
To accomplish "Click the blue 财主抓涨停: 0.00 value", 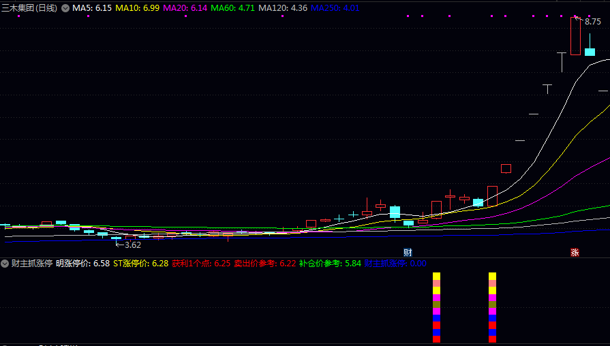I will pos(395,264).
